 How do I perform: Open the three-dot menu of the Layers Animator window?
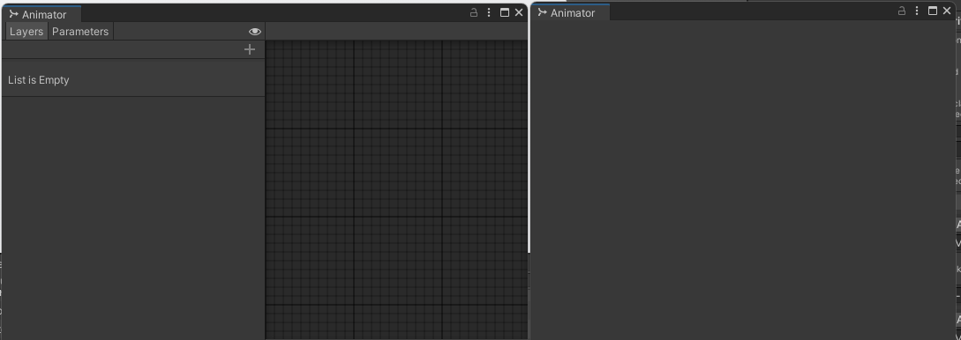(489, 12)
